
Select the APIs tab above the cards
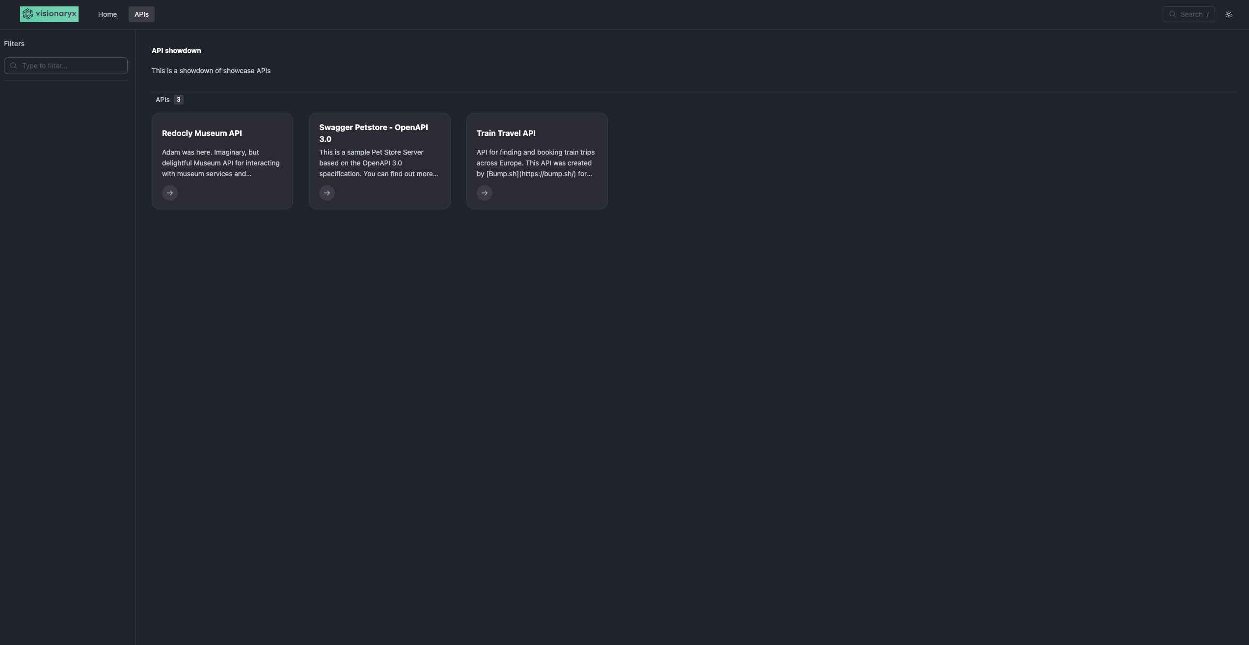coord(163,100)
